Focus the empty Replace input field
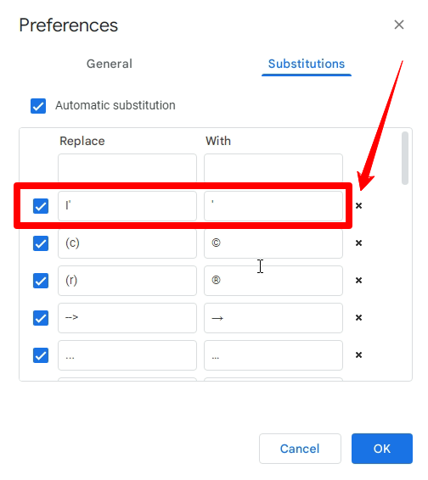Viewport: 428px width, 480px height. coord(127,168)
